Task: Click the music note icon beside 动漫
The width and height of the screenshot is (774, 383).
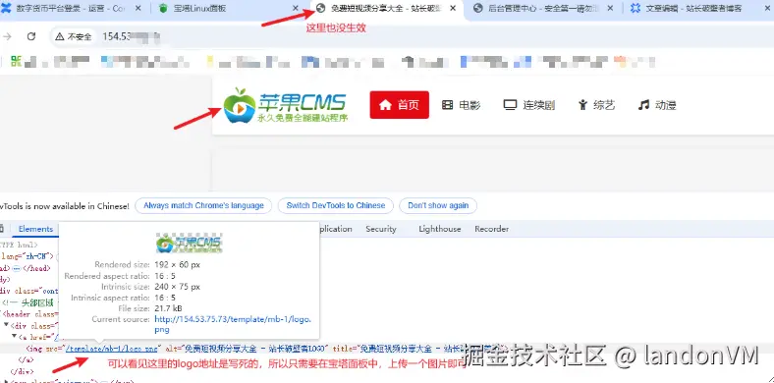Action: click(643, 105)
